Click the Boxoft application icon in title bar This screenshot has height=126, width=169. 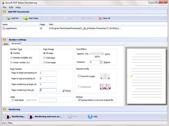pos(3,3)
